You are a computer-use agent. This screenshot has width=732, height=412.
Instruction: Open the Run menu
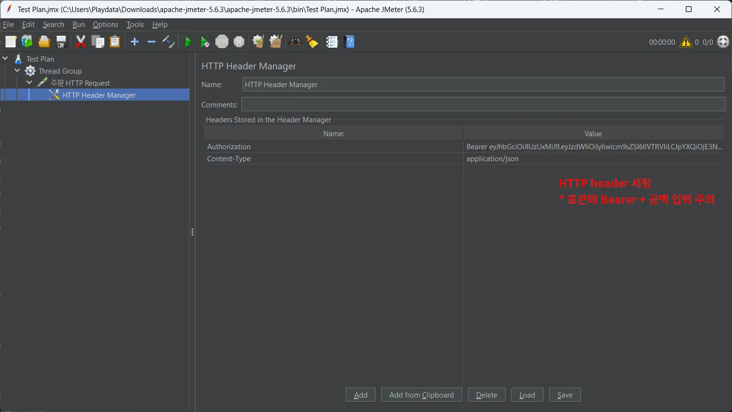79,25
